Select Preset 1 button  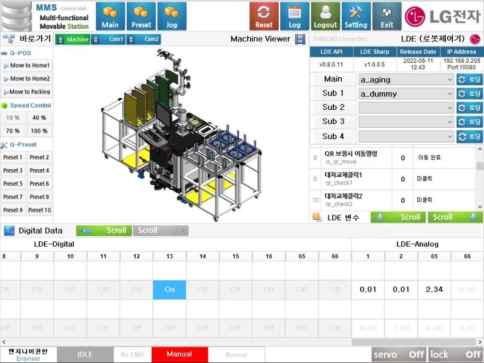pyautogui.click(x=13, y=157)
